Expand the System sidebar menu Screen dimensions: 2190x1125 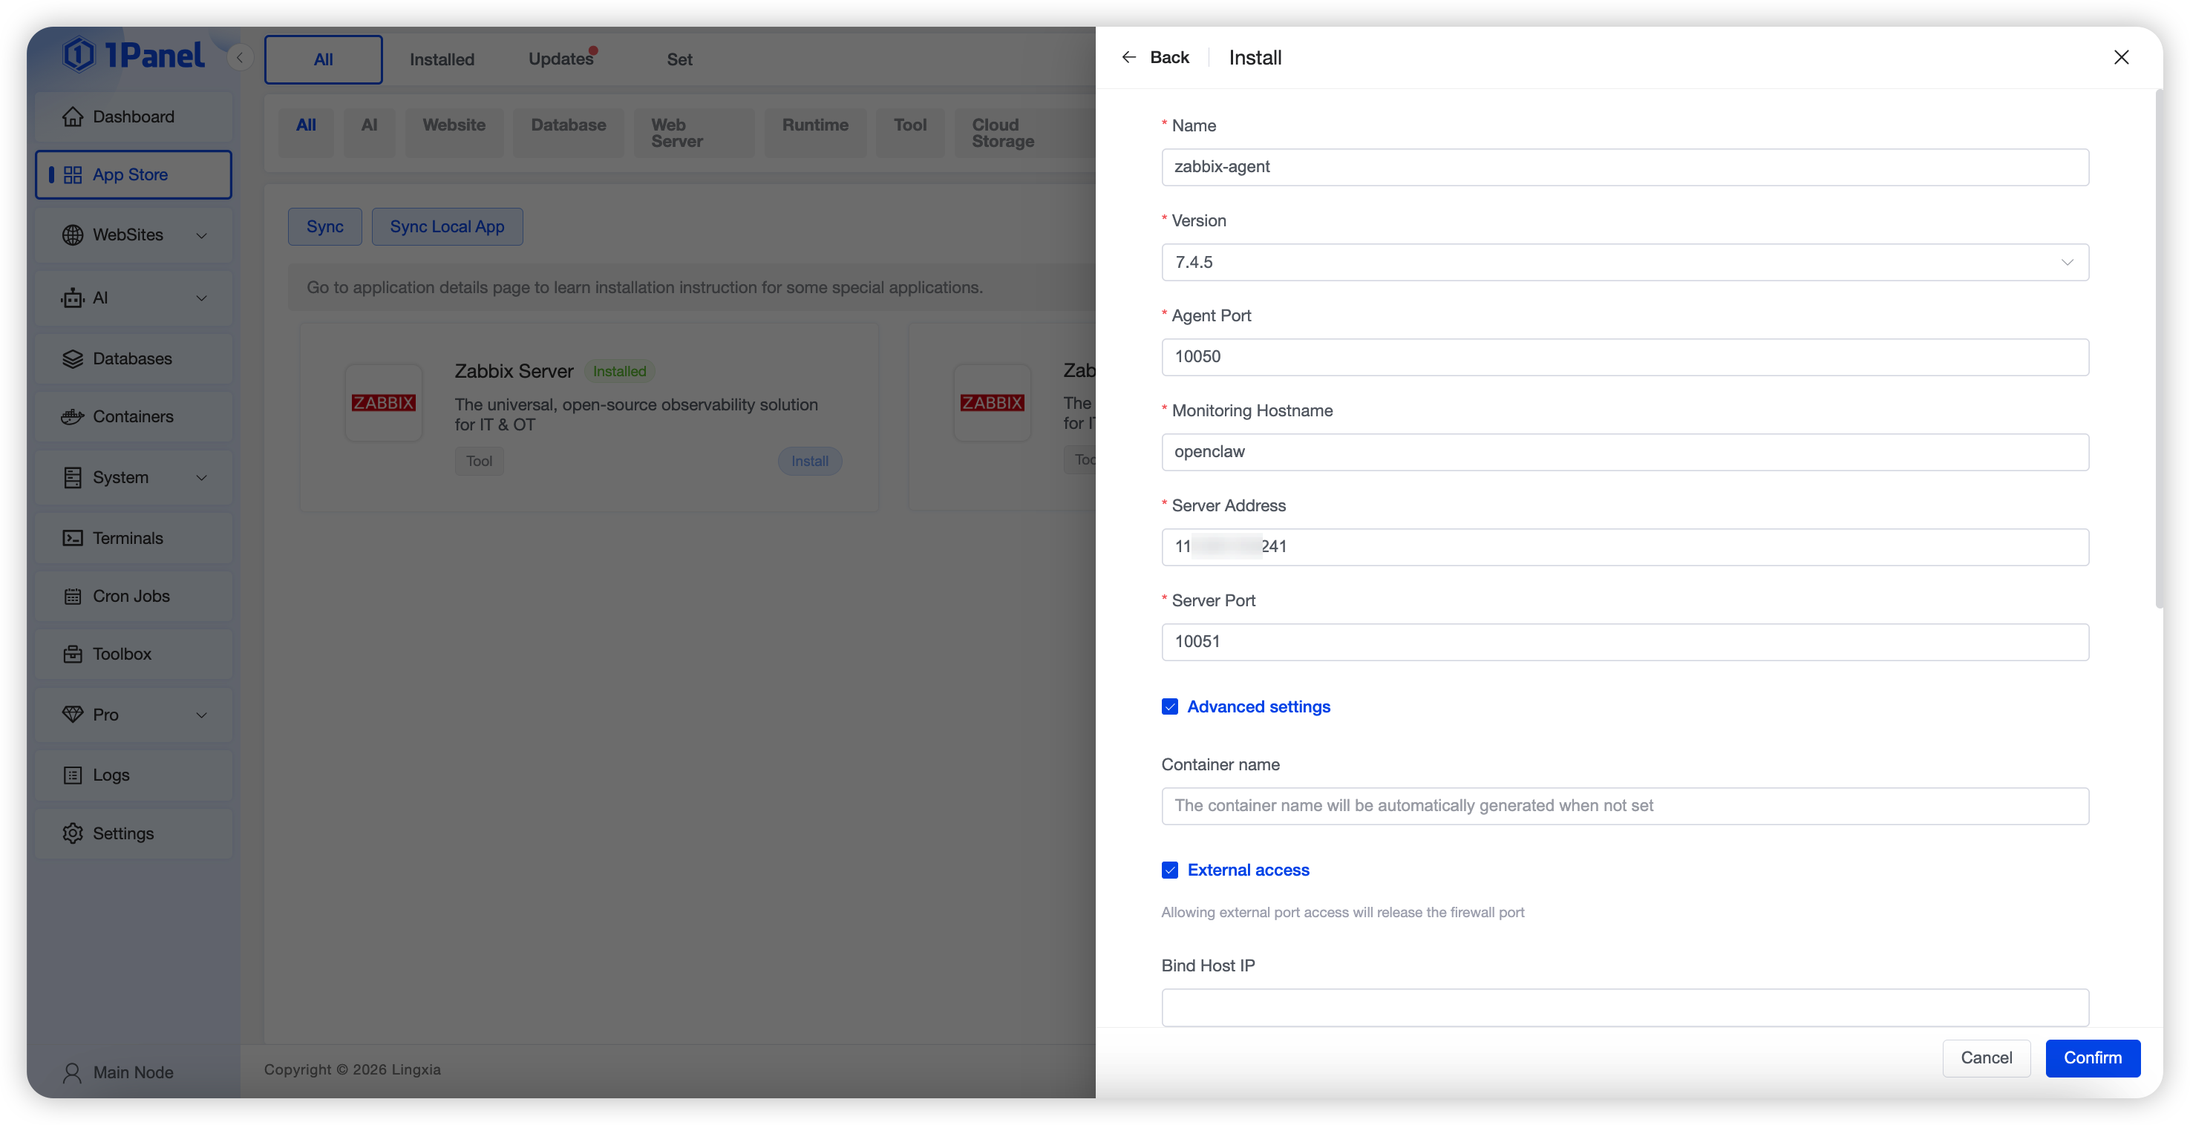201,477
